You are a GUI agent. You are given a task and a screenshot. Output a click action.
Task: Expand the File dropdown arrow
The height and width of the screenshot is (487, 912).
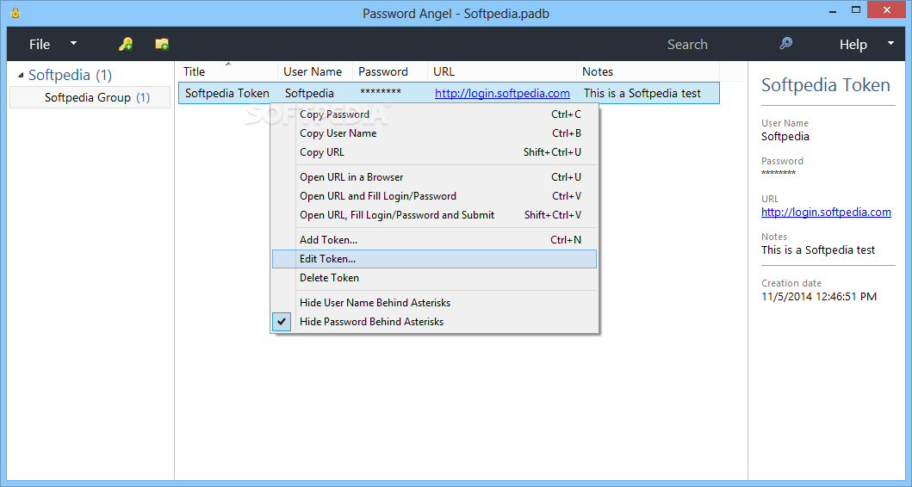pyautogui.click(x=74, y=43)
